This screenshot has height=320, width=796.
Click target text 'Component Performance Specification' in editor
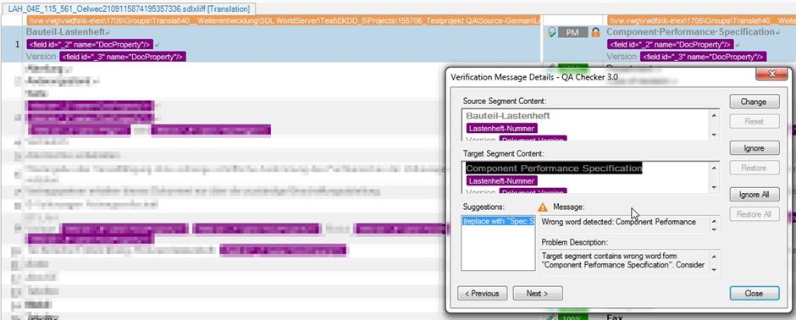point(690,32)
